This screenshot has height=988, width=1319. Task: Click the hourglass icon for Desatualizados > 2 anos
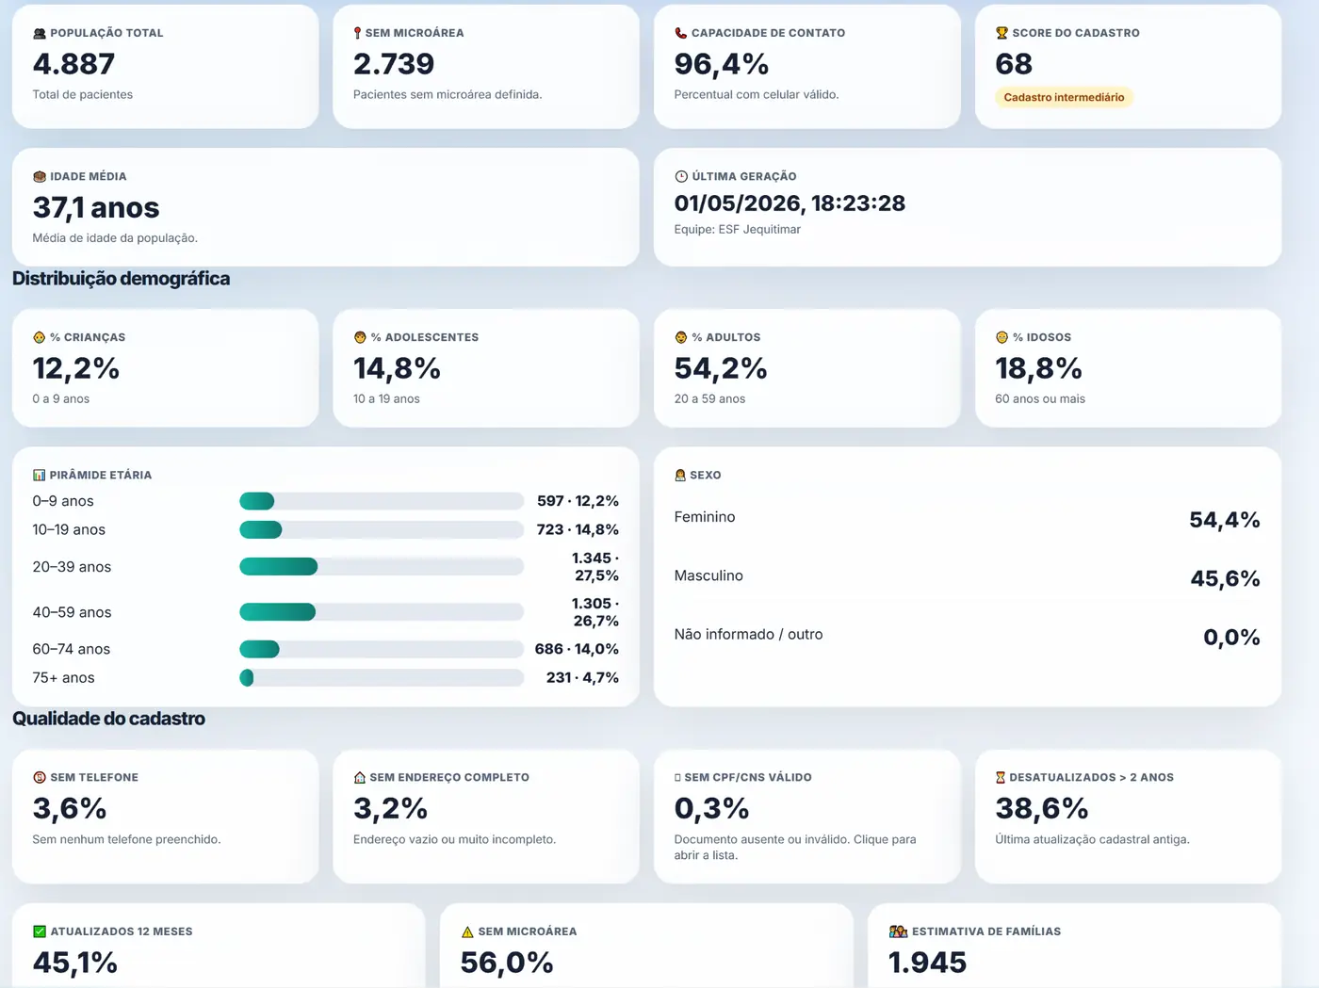click(x=1001, y=777)
